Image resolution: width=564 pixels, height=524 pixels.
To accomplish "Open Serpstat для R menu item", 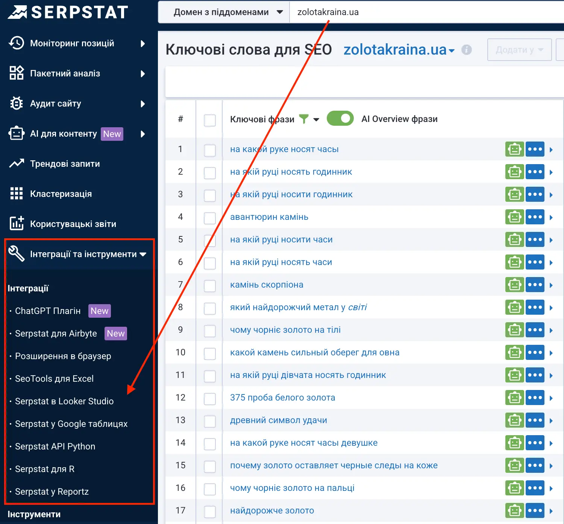I will pyautogui.click(x=45, y=469).
